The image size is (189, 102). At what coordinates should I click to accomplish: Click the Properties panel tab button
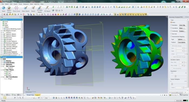184,95
